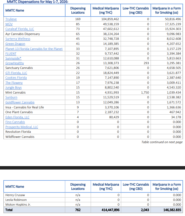Select the Sanctuary Cannabis name cell
This screenshot has height=216, width=185.
34,68
